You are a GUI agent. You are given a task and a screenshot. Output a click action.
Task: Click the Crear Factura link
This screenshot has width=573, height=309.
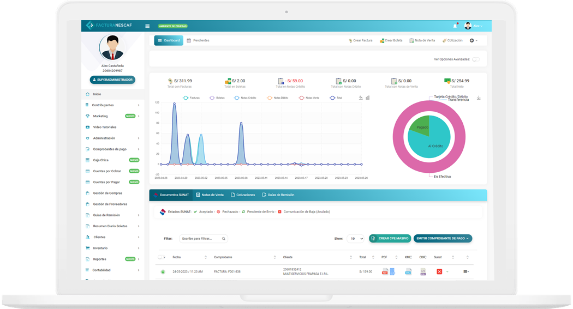360,40
